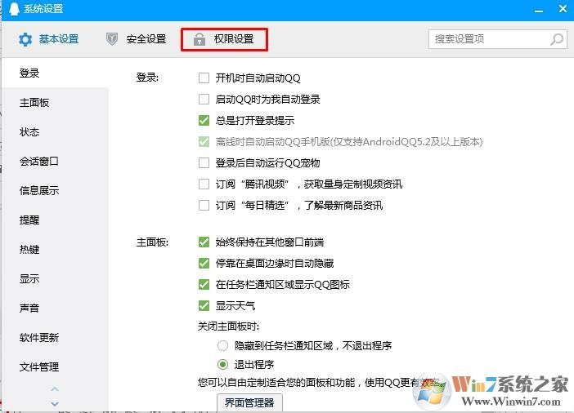Image resolution: width=574 pixels, height=413 pixels.
Task: Toggle 离线时自动启动QQ手机版 checkbox
Action: click(x=204, y=141)
